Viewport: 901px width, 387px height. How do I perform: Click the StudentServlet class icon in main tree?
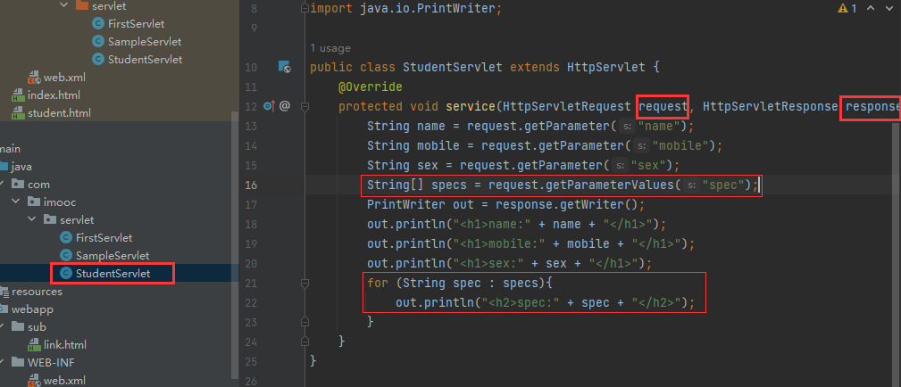(65, 273)
